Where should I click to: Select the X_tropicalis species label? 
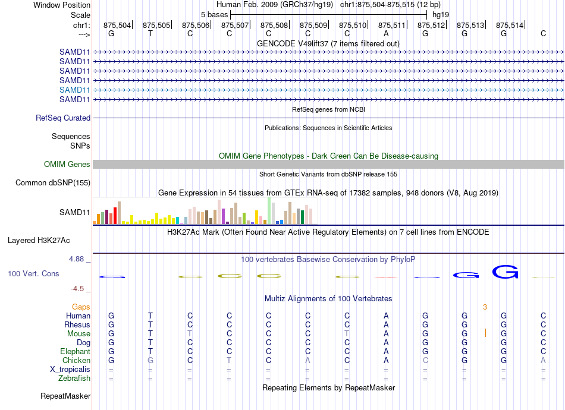pos(70,370)
